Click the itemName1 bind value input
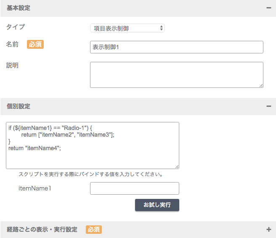 tap(135, 188)
